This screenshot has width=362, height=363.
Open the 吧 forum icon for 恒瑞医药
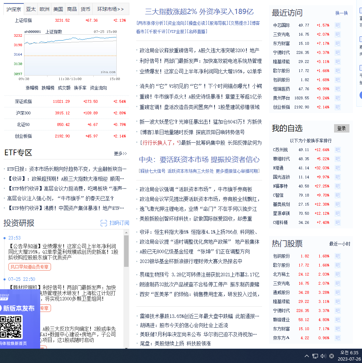(x=338, y=89)
